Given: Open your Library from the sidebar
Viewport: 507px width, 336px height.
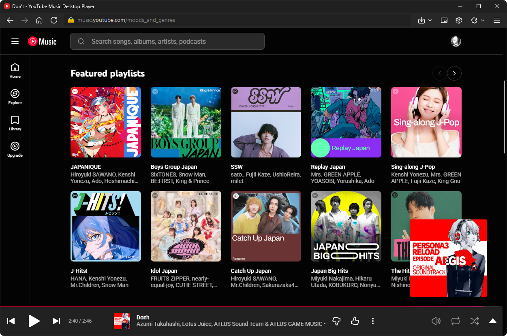Looking at the screenshot, I should click(15, 123).
